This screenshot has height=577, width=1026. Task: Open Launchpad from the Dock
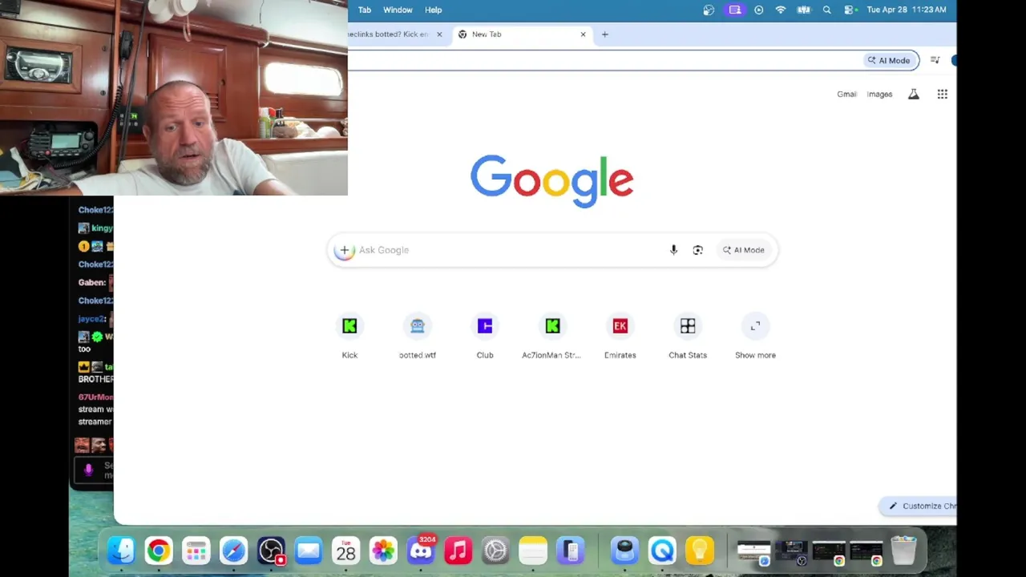click(x=196, y=551)
